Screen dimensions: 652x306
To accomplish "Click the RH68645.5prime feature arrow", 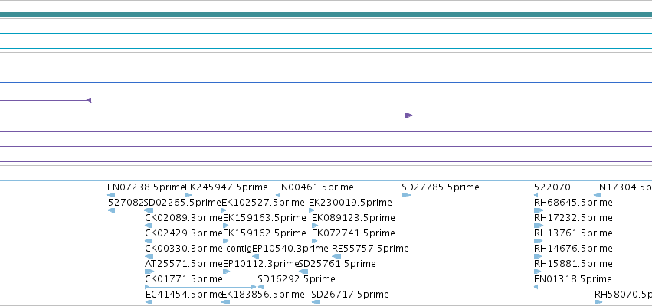I will click(x=539, y=210).
